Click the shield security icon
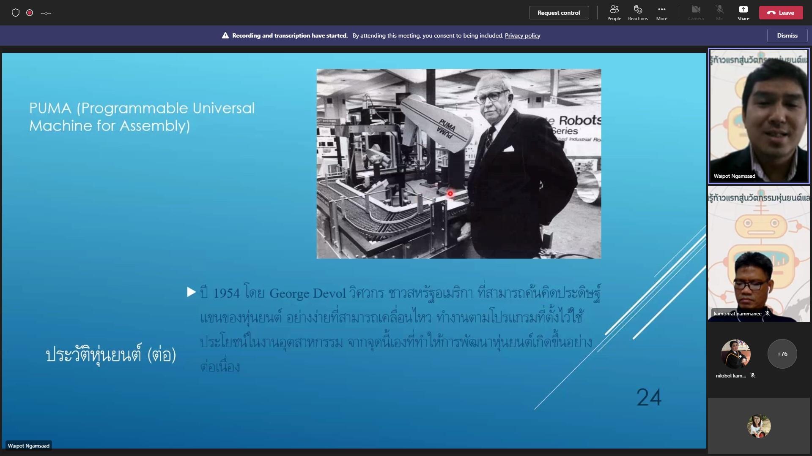The height and width of the screenshot is (456, 812). point(16,13)
